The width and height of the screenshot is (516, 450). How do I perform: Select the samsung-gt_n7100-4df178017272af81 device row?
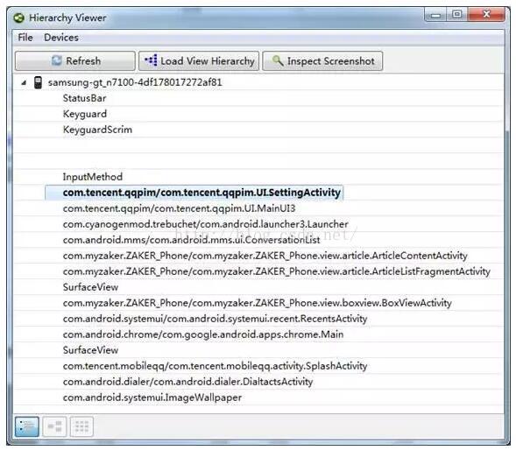(135, 82)
